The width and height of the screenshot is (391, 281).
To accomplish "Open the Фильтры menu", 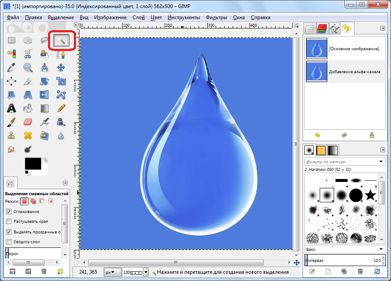I will pos(216,17).
